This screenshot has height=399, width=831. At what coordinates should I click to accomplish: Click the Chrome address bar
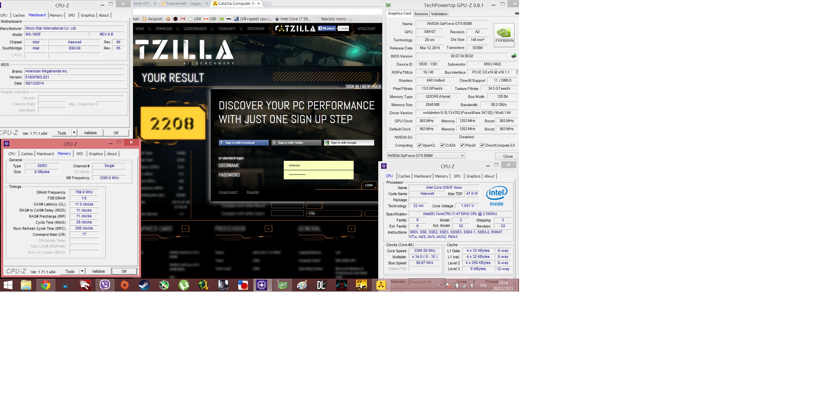click(257, 11)
